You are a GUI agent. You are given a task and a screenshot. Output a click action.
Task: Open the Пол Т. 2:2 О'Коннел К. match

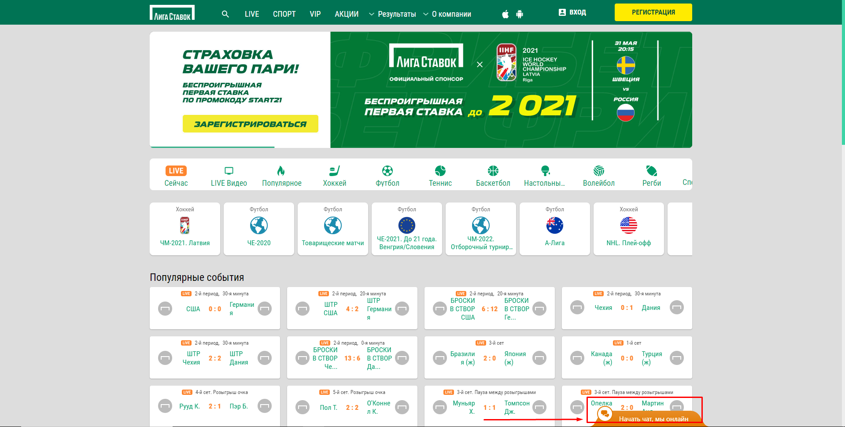click(352, 406)
